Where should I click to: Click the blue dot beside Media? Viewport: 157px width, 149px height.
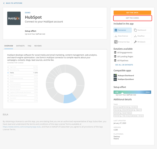[x=8, y=73]
